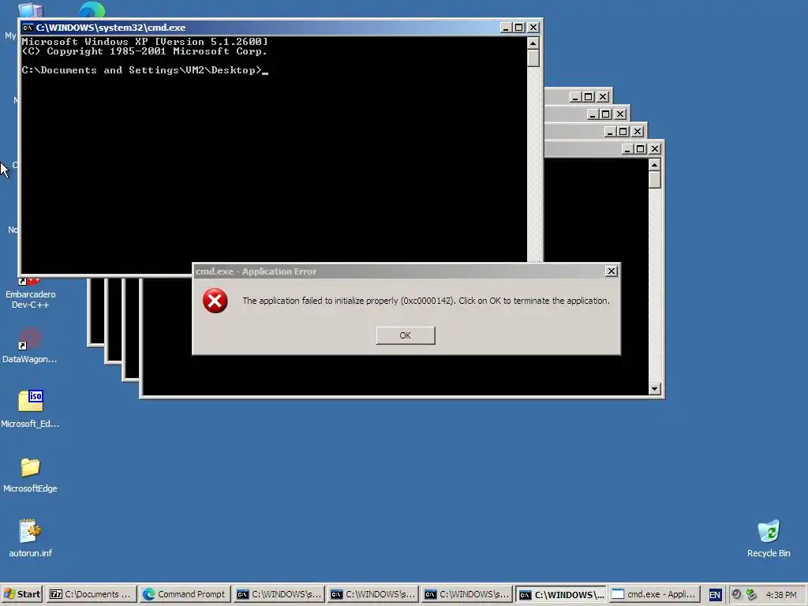Click scroll up arrow in background cmd window
Viewport: 808px width, 606px height.
(x=654, y=165)
